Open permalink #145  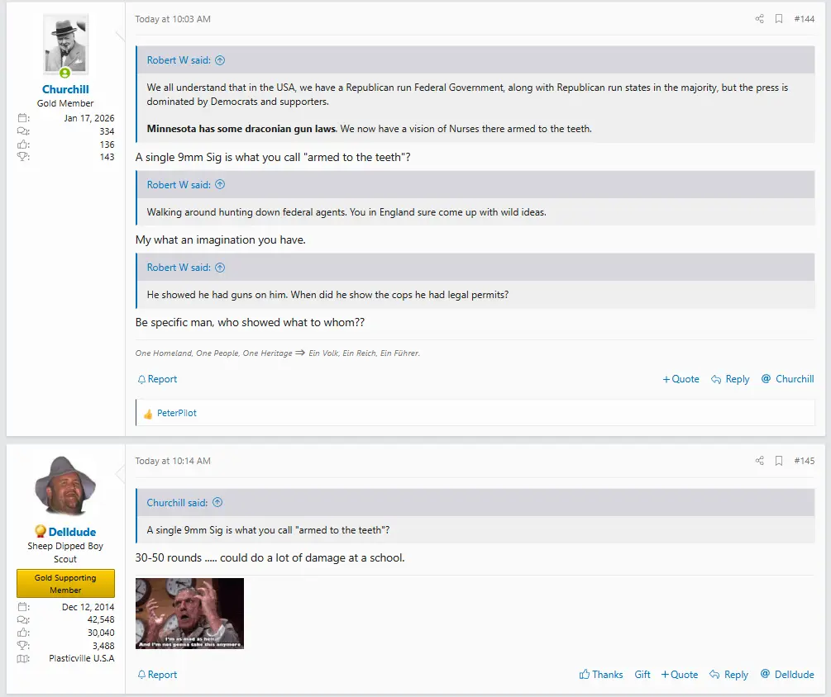pyautogui.click(x=804, y=461)
